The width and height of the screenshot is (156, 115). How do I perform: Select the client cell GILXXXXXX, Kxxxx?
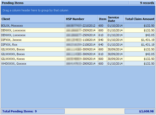click(x=33, y=59)
